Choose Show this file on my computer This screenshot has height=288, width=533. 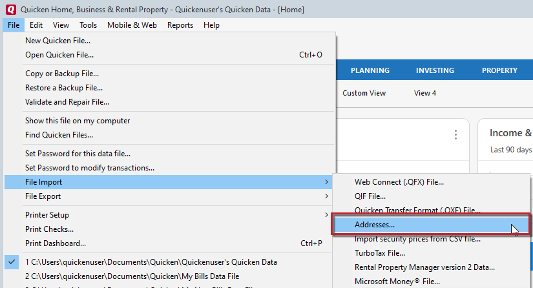169,121
